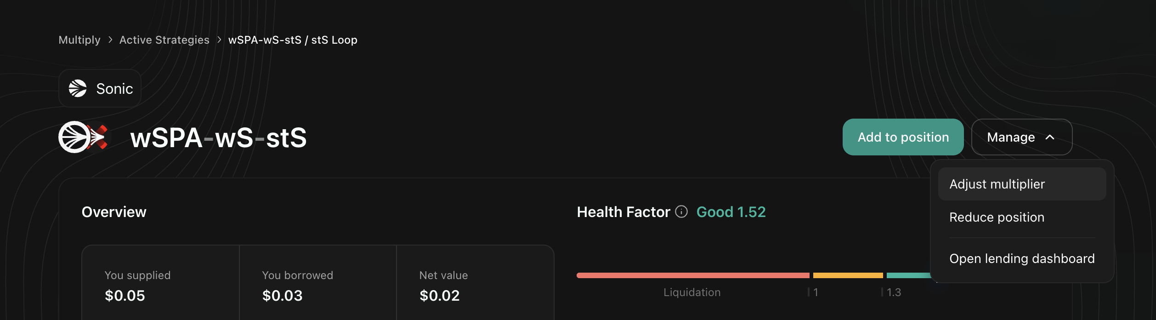Collapse the Manage menu using its chevron arrow
The height and width of the screenshot is (320, 1156).
pos(1050,137)
